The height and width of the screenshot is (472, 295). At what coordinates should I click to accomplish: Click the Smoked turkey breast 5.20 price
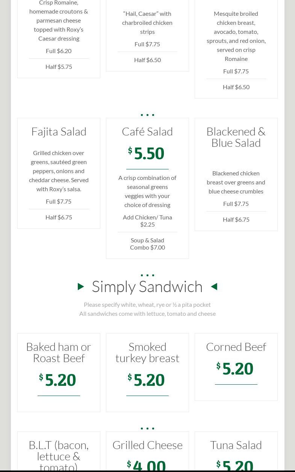coord(149,380)
